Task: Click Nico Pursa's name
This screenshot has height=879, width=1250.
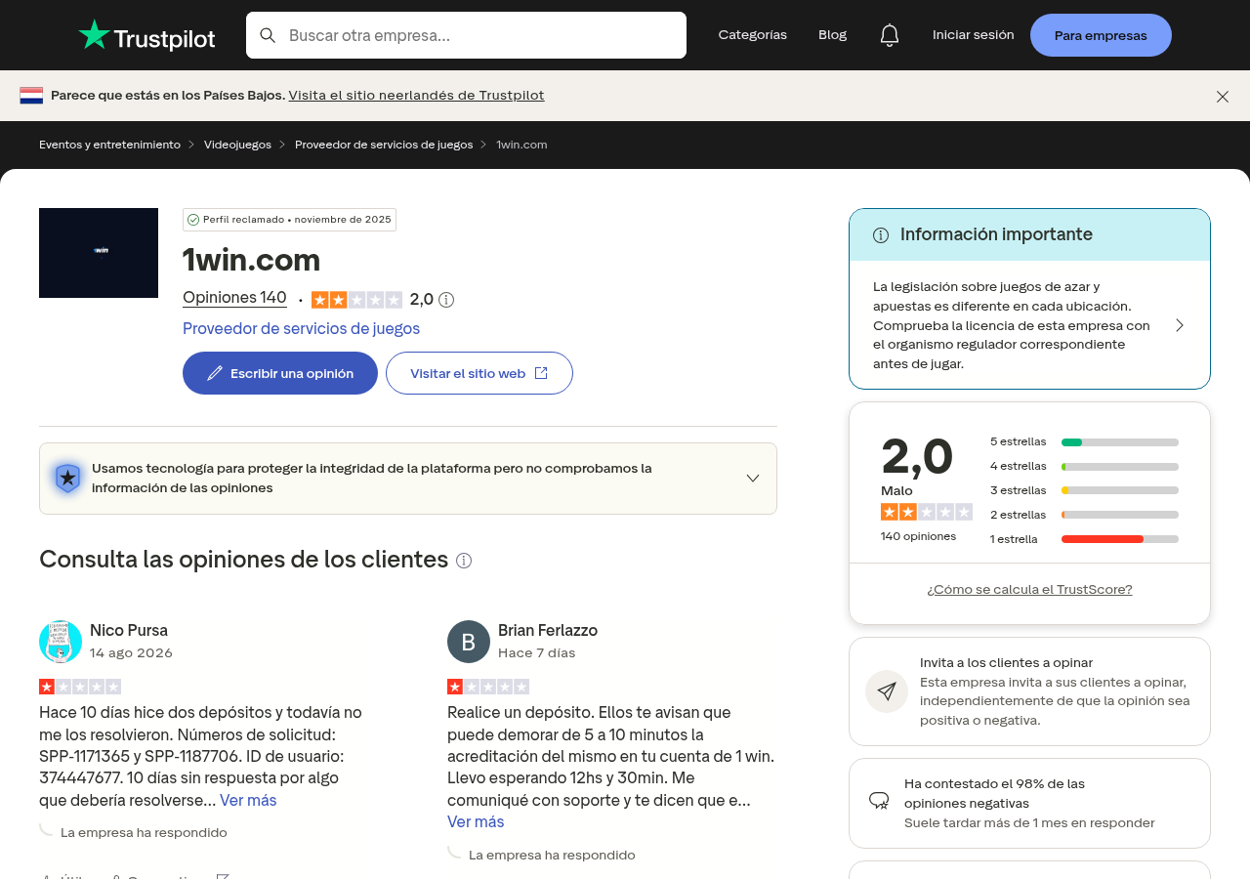Action: click(129, 631)
